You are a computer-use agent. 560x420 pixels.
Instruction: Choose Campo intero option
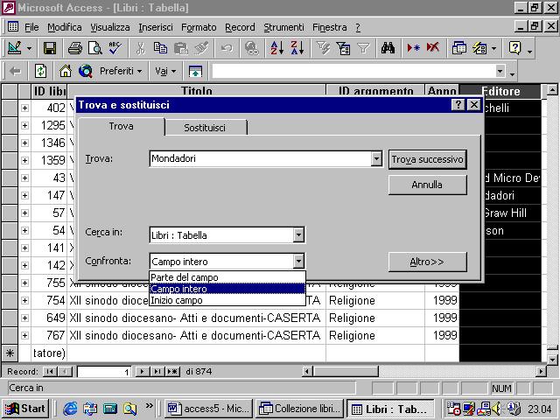[227, 289]
